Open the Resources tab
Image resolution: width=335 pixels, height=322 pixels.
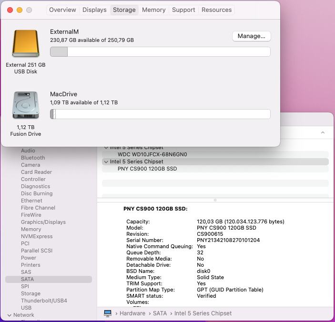click(x=216, y=10)
